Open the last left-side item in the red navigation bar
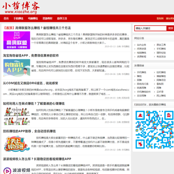Viewport: 174px width, 174px height. pyautogui.click(x=62, y=18)
